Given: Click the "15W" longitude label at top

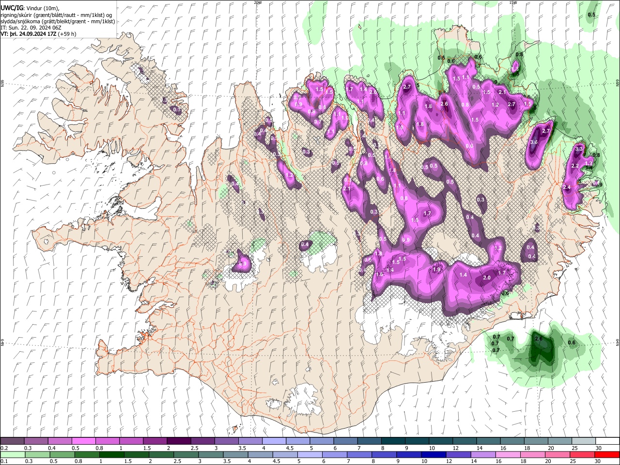Looking at the screenshot, I should pos(513,2).
